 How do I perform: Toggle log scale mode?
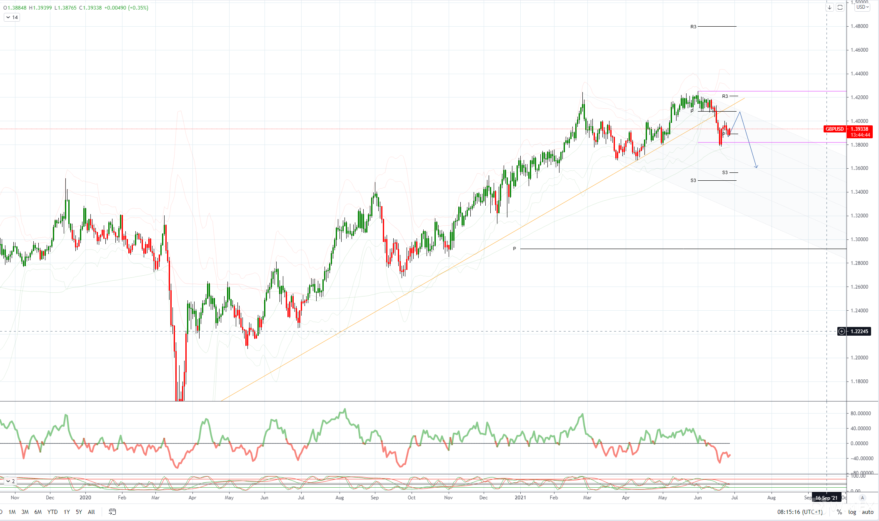[852, 512]
